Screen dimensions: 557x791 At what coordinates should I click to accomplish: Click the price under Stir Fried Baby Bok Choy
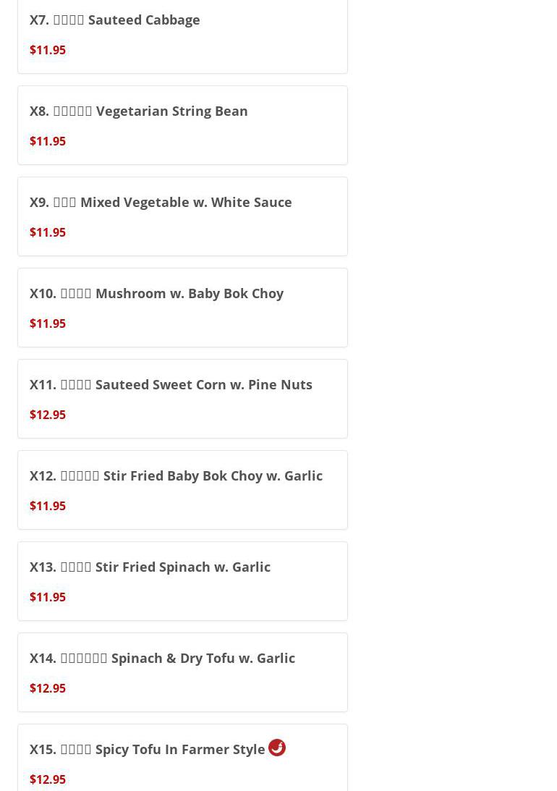tap(48, 506)
